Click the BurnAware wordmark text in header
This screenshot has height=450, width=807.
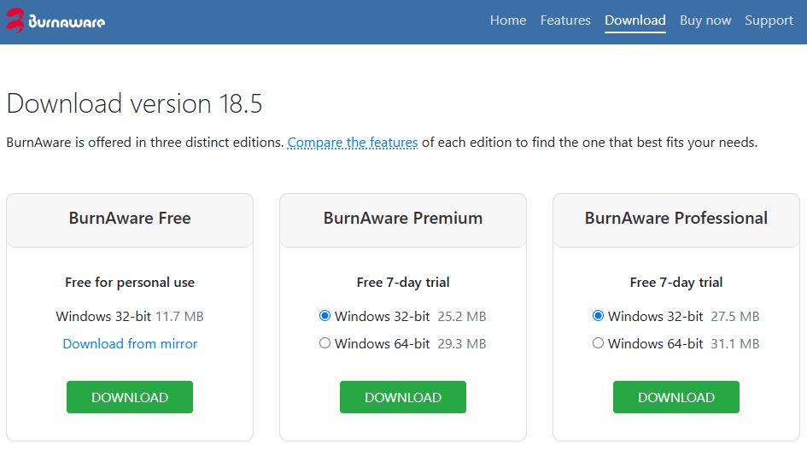pyautogui.click(x=67, y=21)
